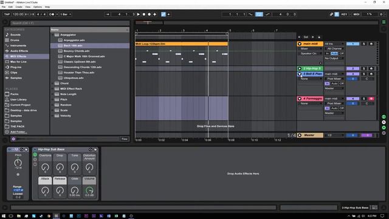Viewport: 389px width, 219px height.
Task: Adjust the Volume macro knob
Action: [89, 190]
